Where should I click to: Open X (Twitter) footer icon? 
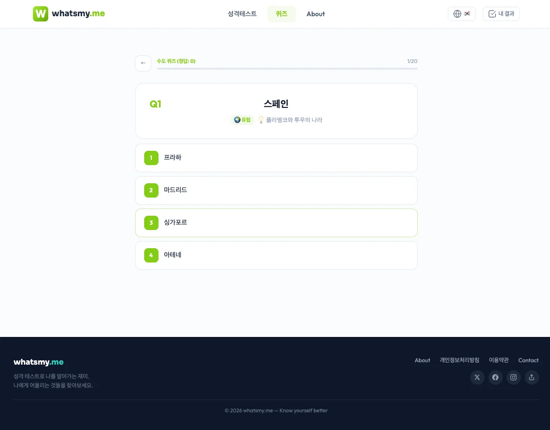(477, 378)
